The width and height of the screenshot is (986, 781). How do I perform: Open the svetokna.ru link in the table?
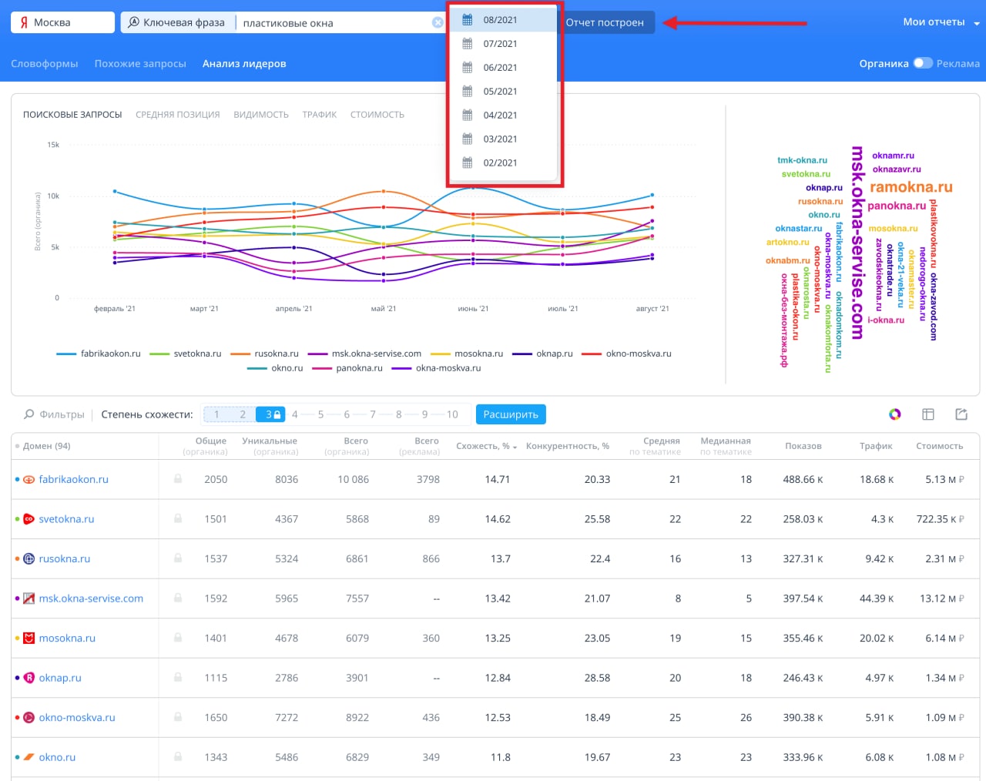tap(67, 519)
